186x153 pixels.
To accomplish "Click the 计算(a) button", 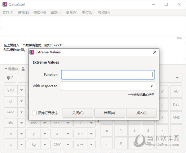I will coord(110,113).
